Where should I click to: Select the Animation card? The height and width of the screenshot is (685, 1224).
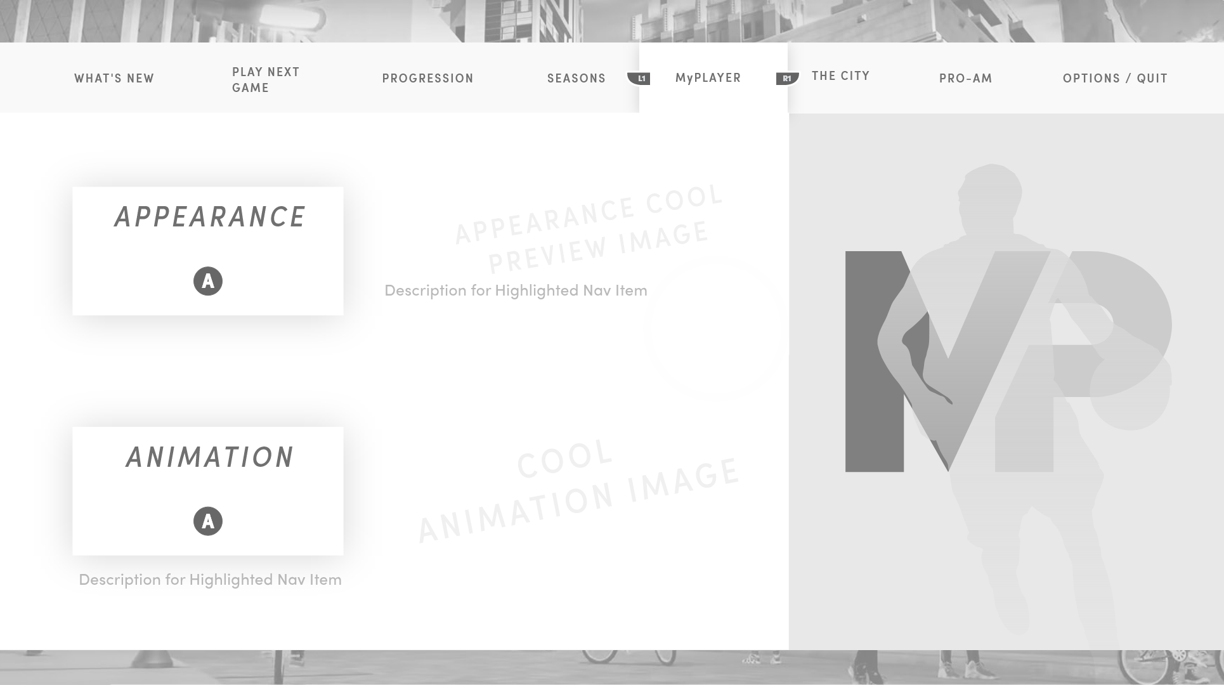(x=208, y=492)
